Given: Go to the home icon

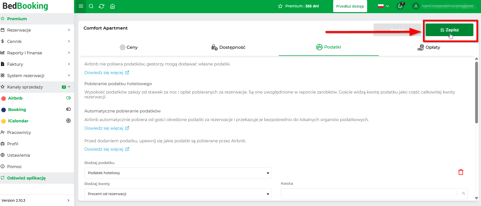Looking at the screenshot, I should (x=112, y=6).
